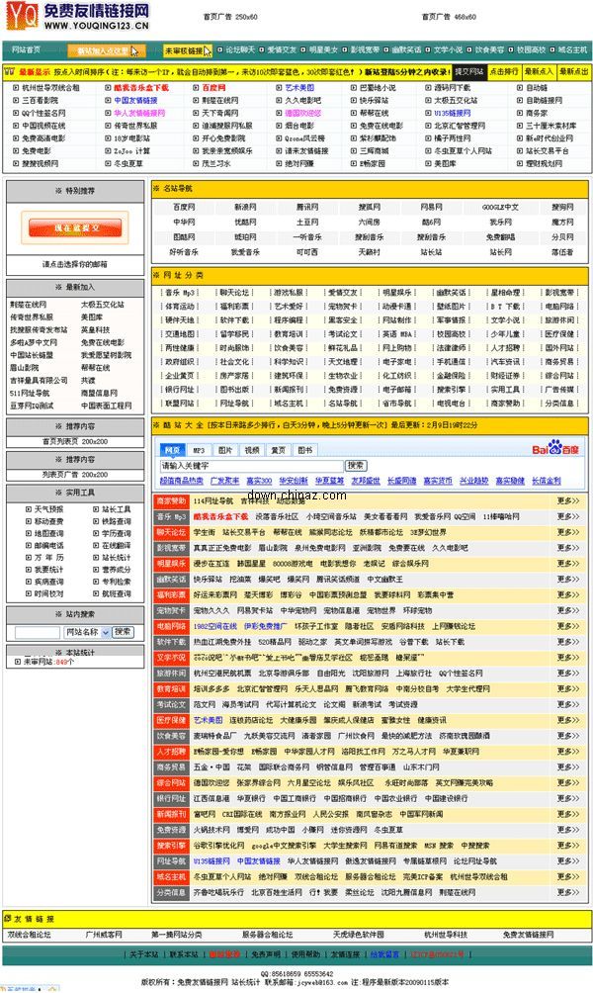Click 更多>> in the 商家赞助 row
Image resolution: width=593 pixels, height=993 pixels.
pyautogui.click(x=567, y=500)
